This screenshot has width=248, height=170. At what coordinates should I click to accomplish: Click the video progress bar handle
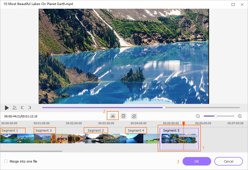coord(164,108)
